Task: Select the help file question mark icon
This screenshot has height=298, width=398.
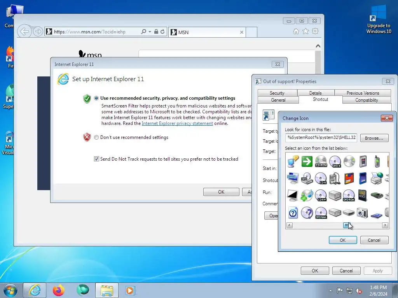Action: [x=293, y=213]
